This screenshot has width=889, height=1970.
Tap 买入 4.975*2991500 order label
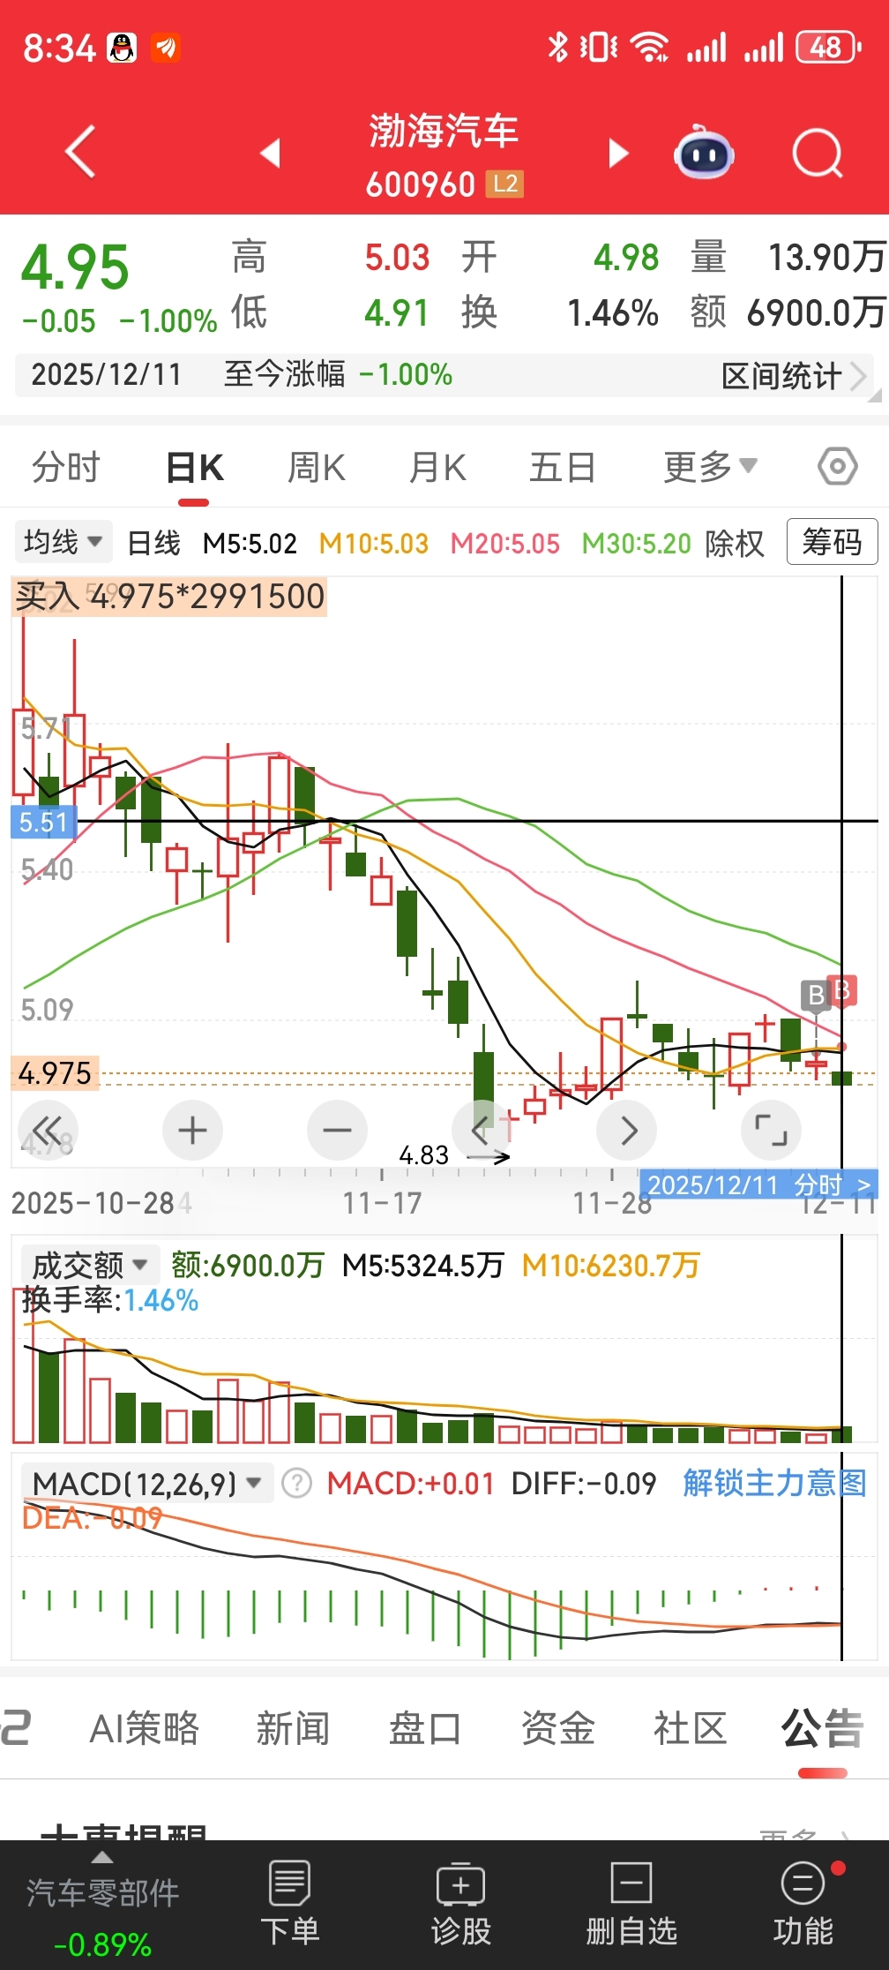click(169, 597)
